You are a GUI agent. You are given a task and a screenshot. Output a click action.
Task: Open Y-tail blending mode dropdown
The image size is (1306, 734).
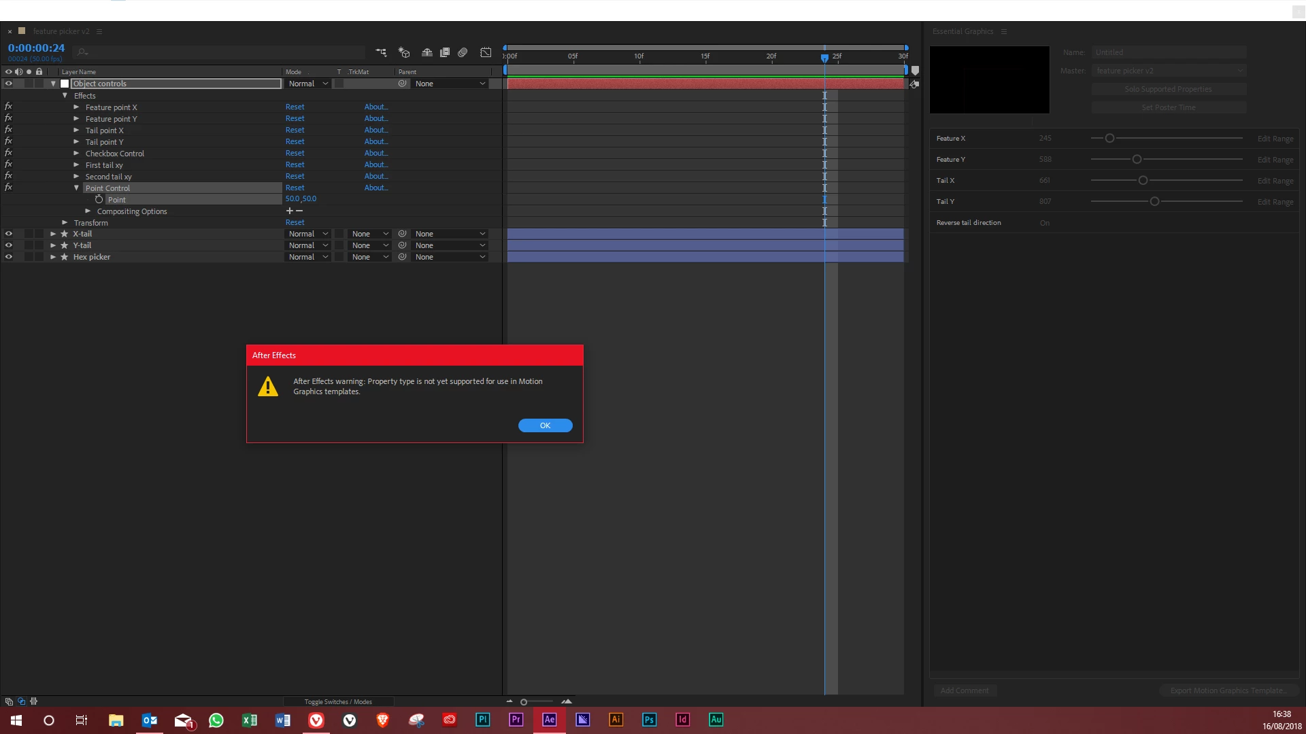tap(307, 245)
